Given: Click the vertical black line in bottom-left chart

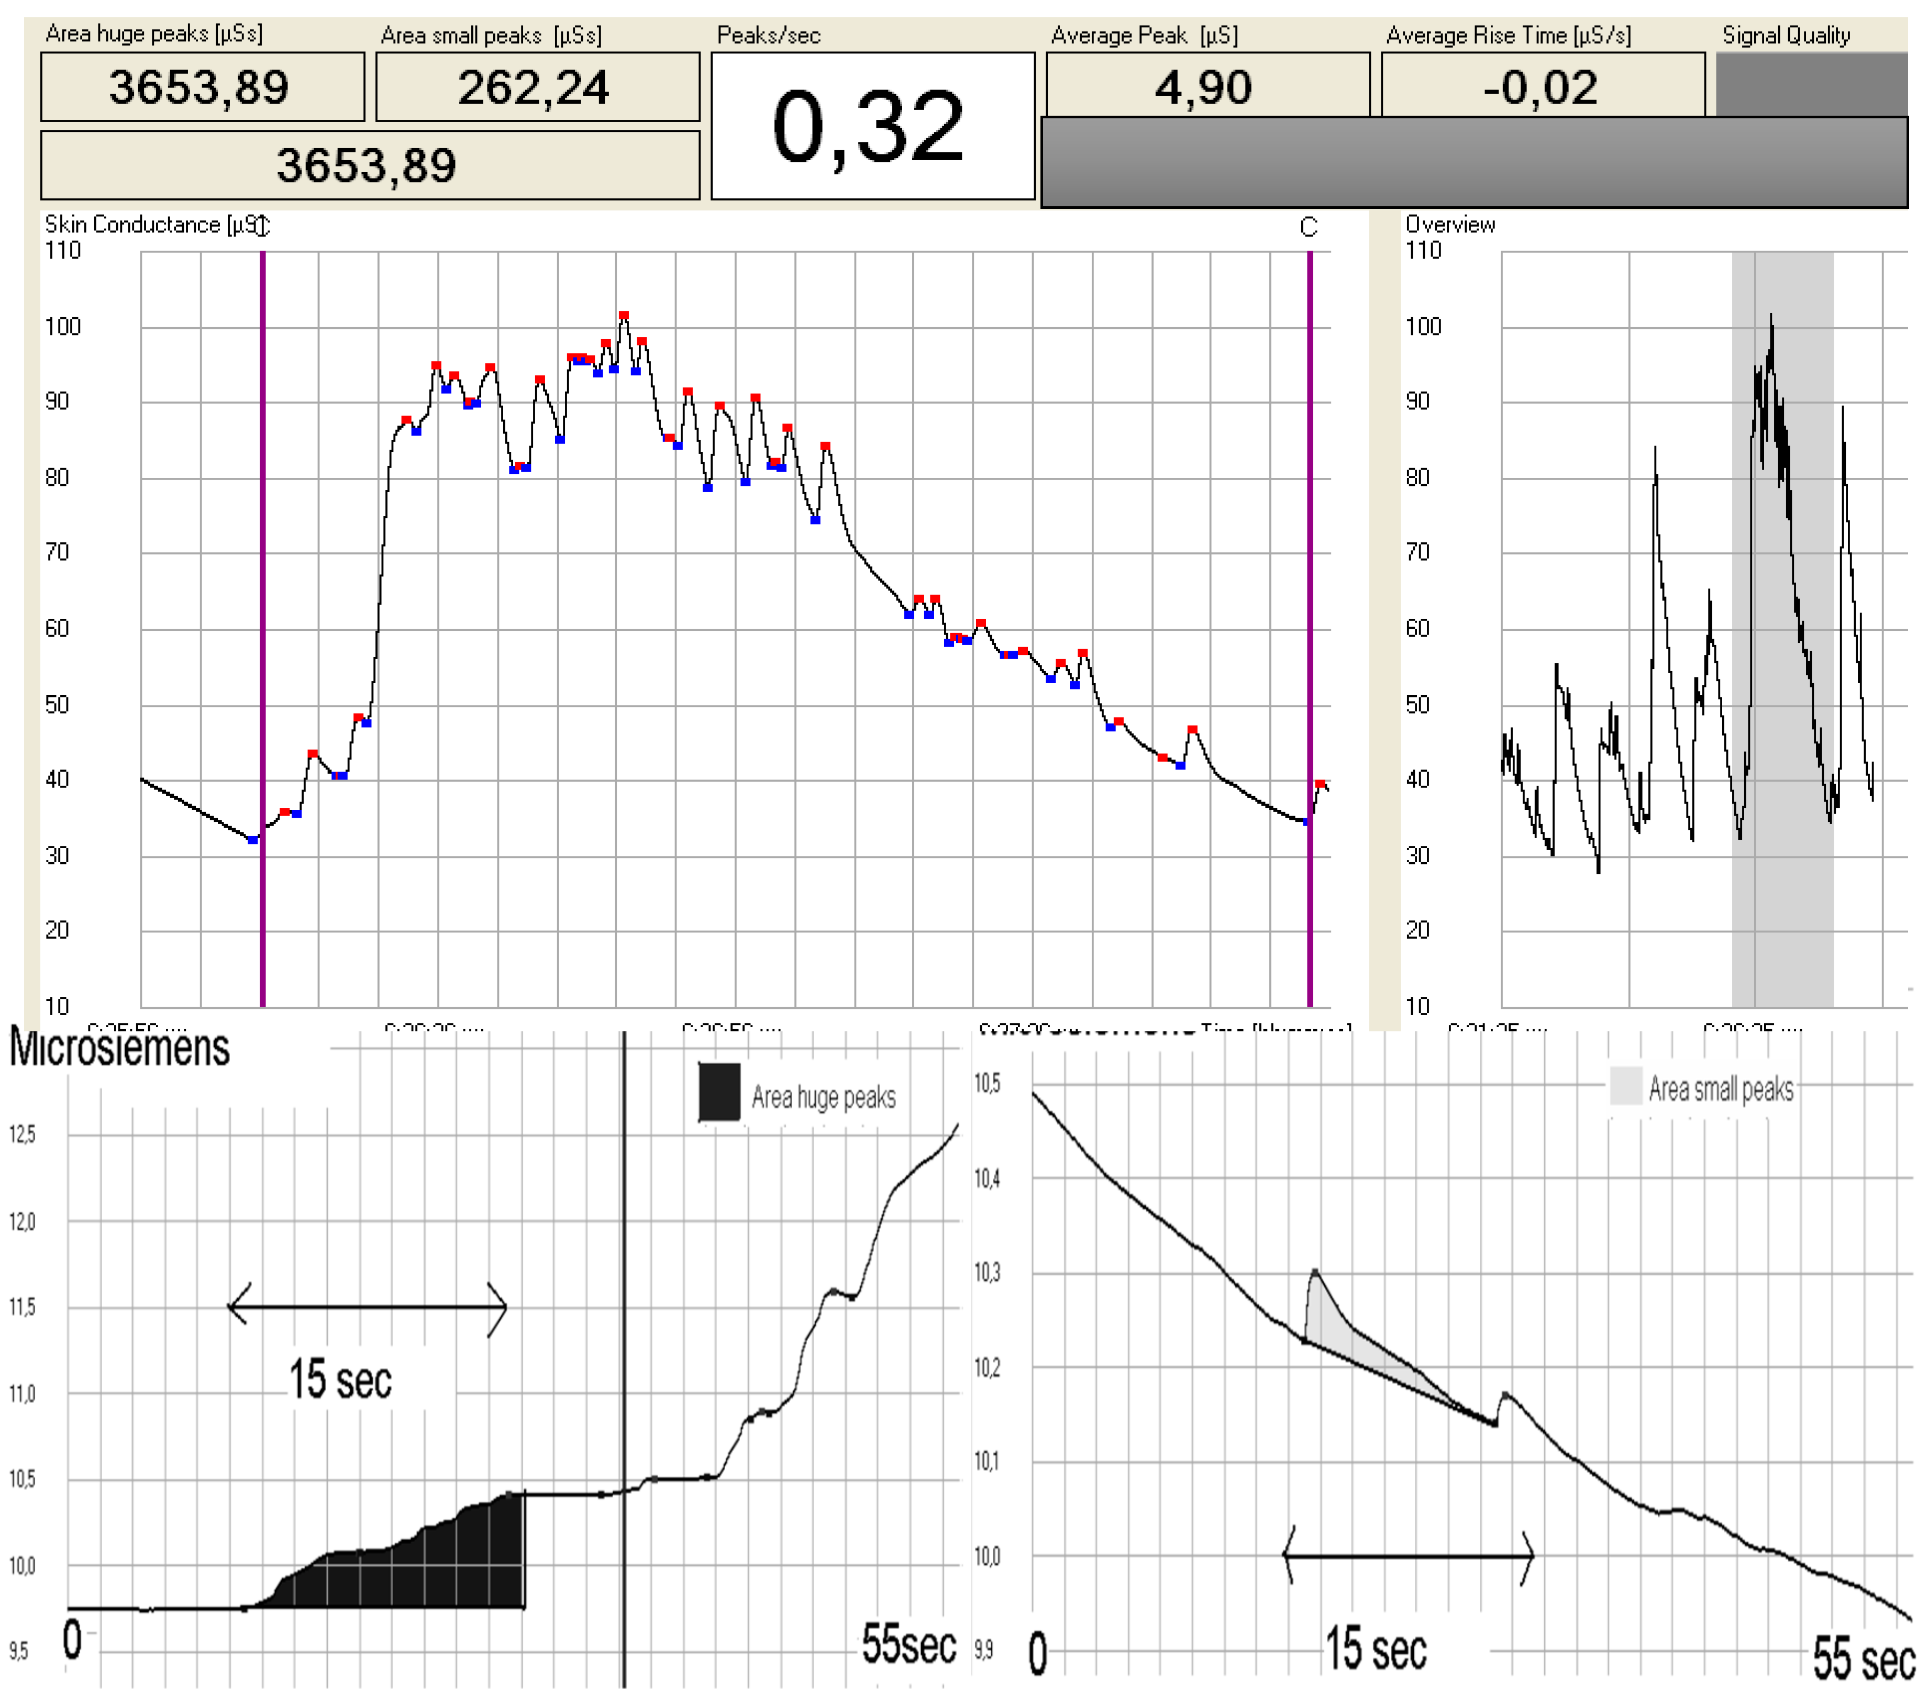Looking at the screenshot, I should 624,1273.
